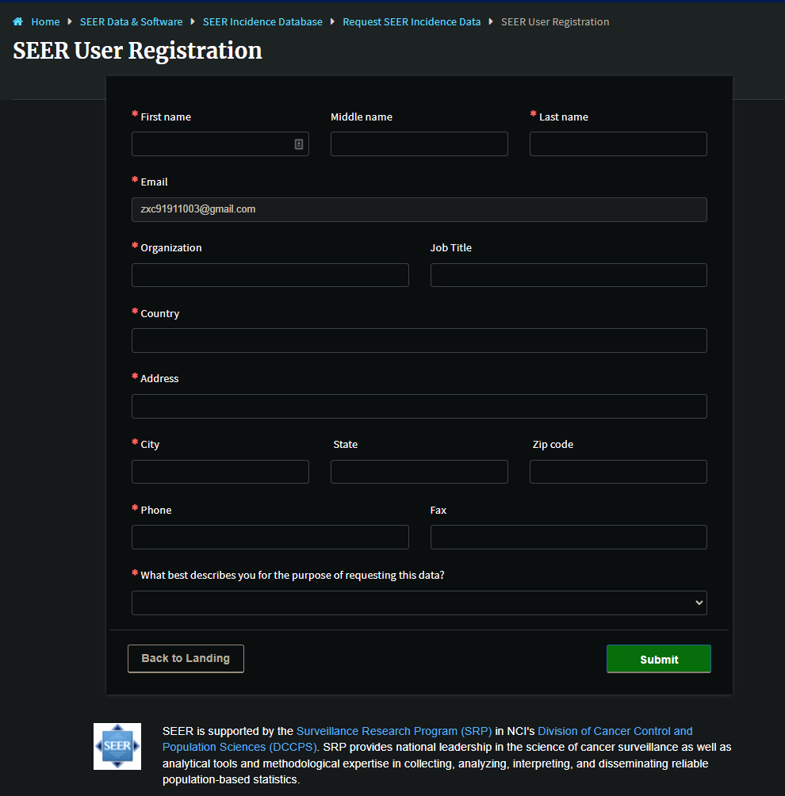Screen dimensions: 785x796
Task: Open SEER Incidence Database breadcrumb
Action: tap(262, 22)
